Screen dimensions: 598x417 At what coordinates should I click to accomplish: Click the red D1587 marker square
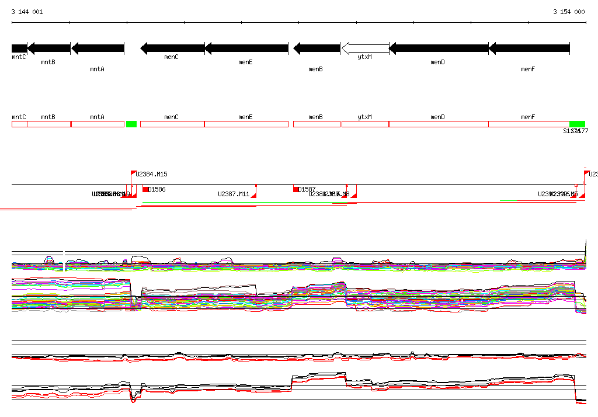point(295,189)
